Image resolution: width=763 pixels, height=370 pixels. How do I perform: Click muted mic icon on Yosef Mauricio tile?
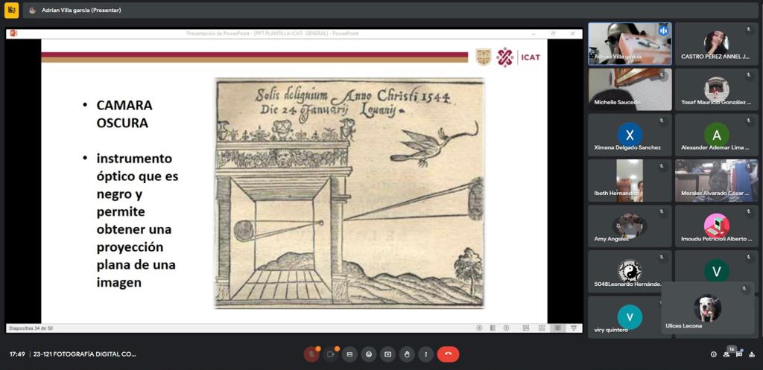pyautogui.click(x=748, y=76)
